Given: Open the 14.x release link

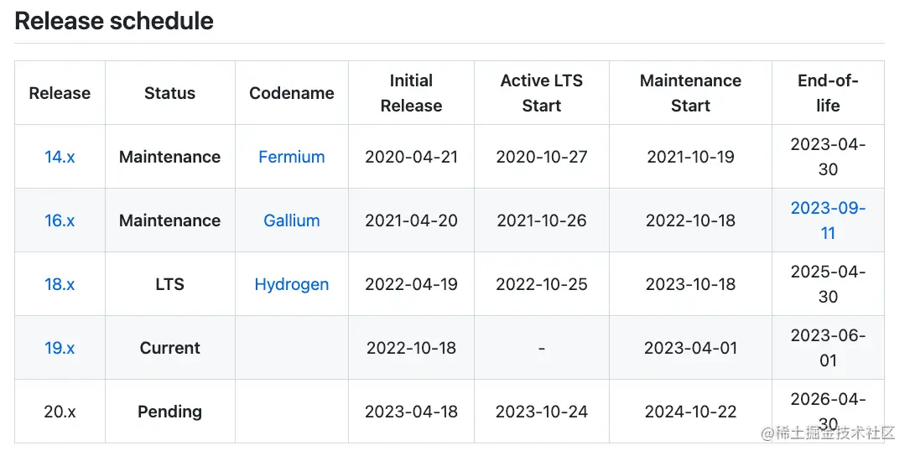Looking at the screenshot, I should tap(60, 157).
